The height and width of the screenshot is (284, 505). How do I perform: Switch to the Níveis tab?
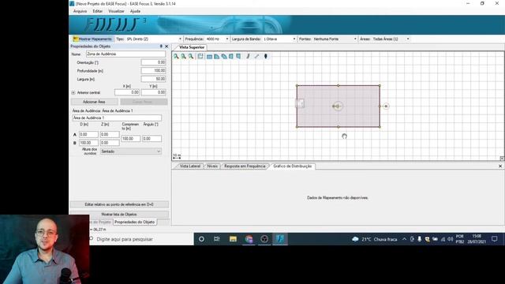click(212, 166)
